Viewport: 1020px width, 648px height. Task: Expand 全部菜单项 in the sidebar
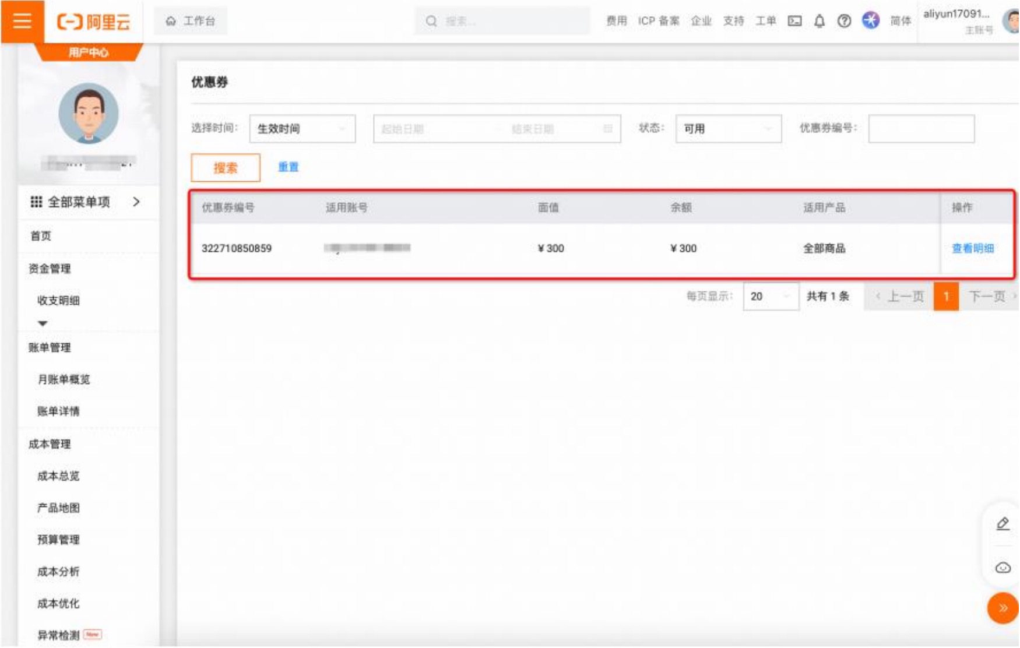(86, 202)
